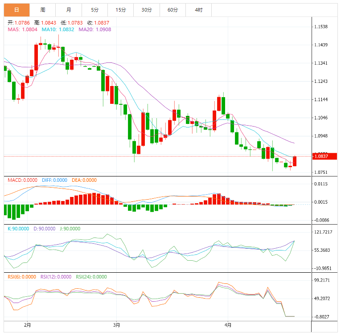The width and height of the screenshot is (341, 336).
Task: Click the 3月 date axis label
Action: (x=117, y=325)
